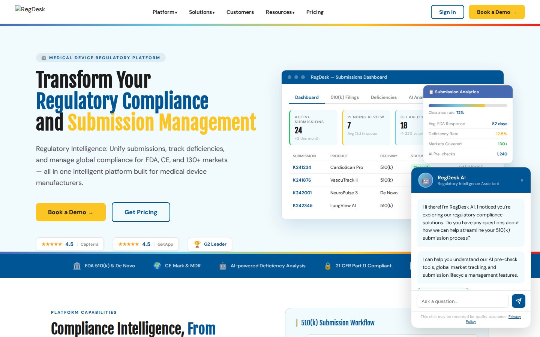Click the CardioScan Pro product cell
This screenshot has height=337, width=540.
346,167
